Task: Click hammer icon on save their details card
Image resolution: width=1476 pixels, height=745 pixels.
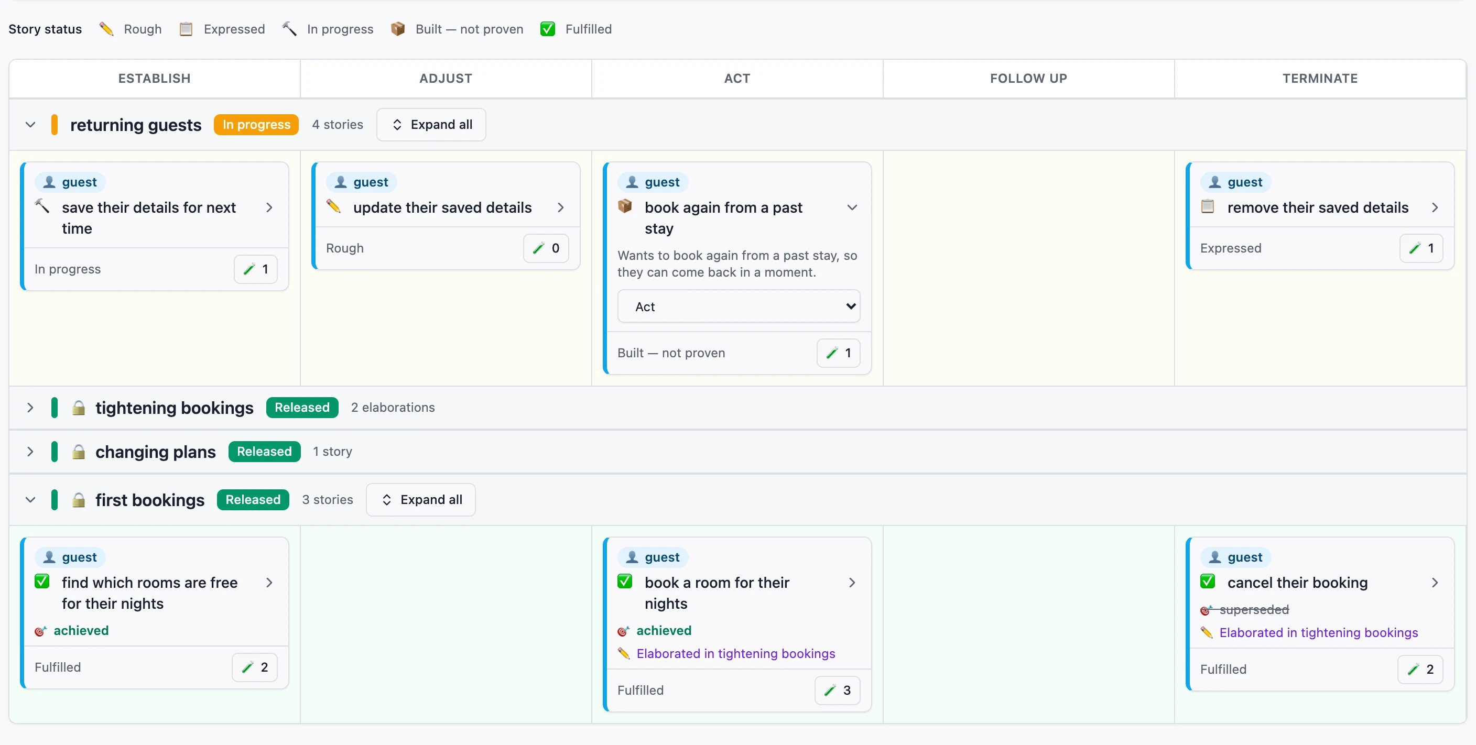Action: coord(42,206)
